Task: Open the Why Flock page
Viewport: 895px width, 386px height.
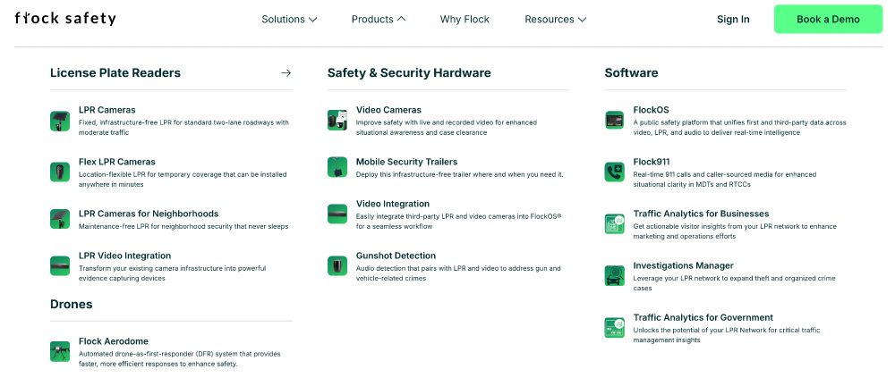Action: pyautogui.click(x=465, y=20)
